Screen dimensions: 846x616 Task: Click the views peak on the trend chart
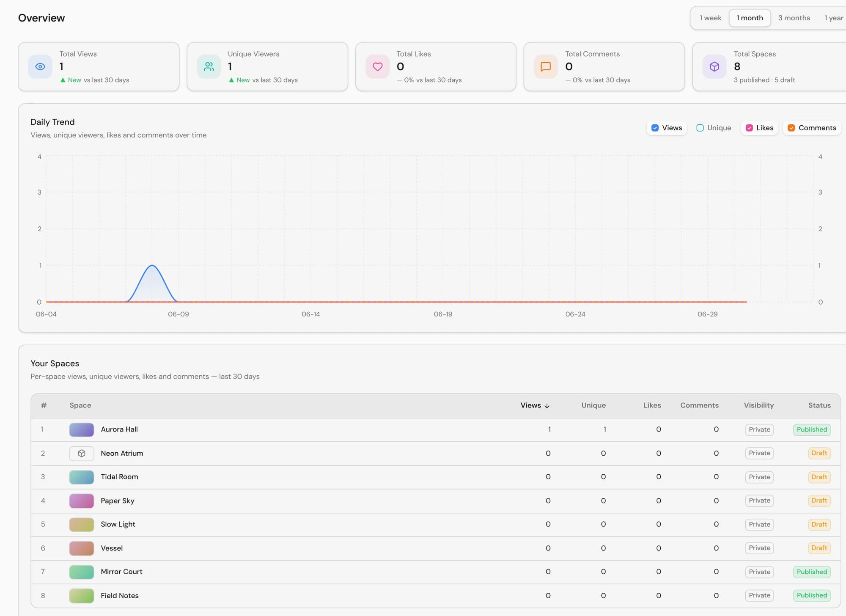pyautogui.click(x=152, y=266)
